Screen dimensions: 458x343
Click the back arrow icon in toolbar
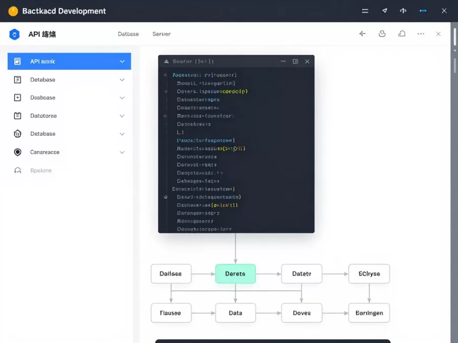(362, 34)
